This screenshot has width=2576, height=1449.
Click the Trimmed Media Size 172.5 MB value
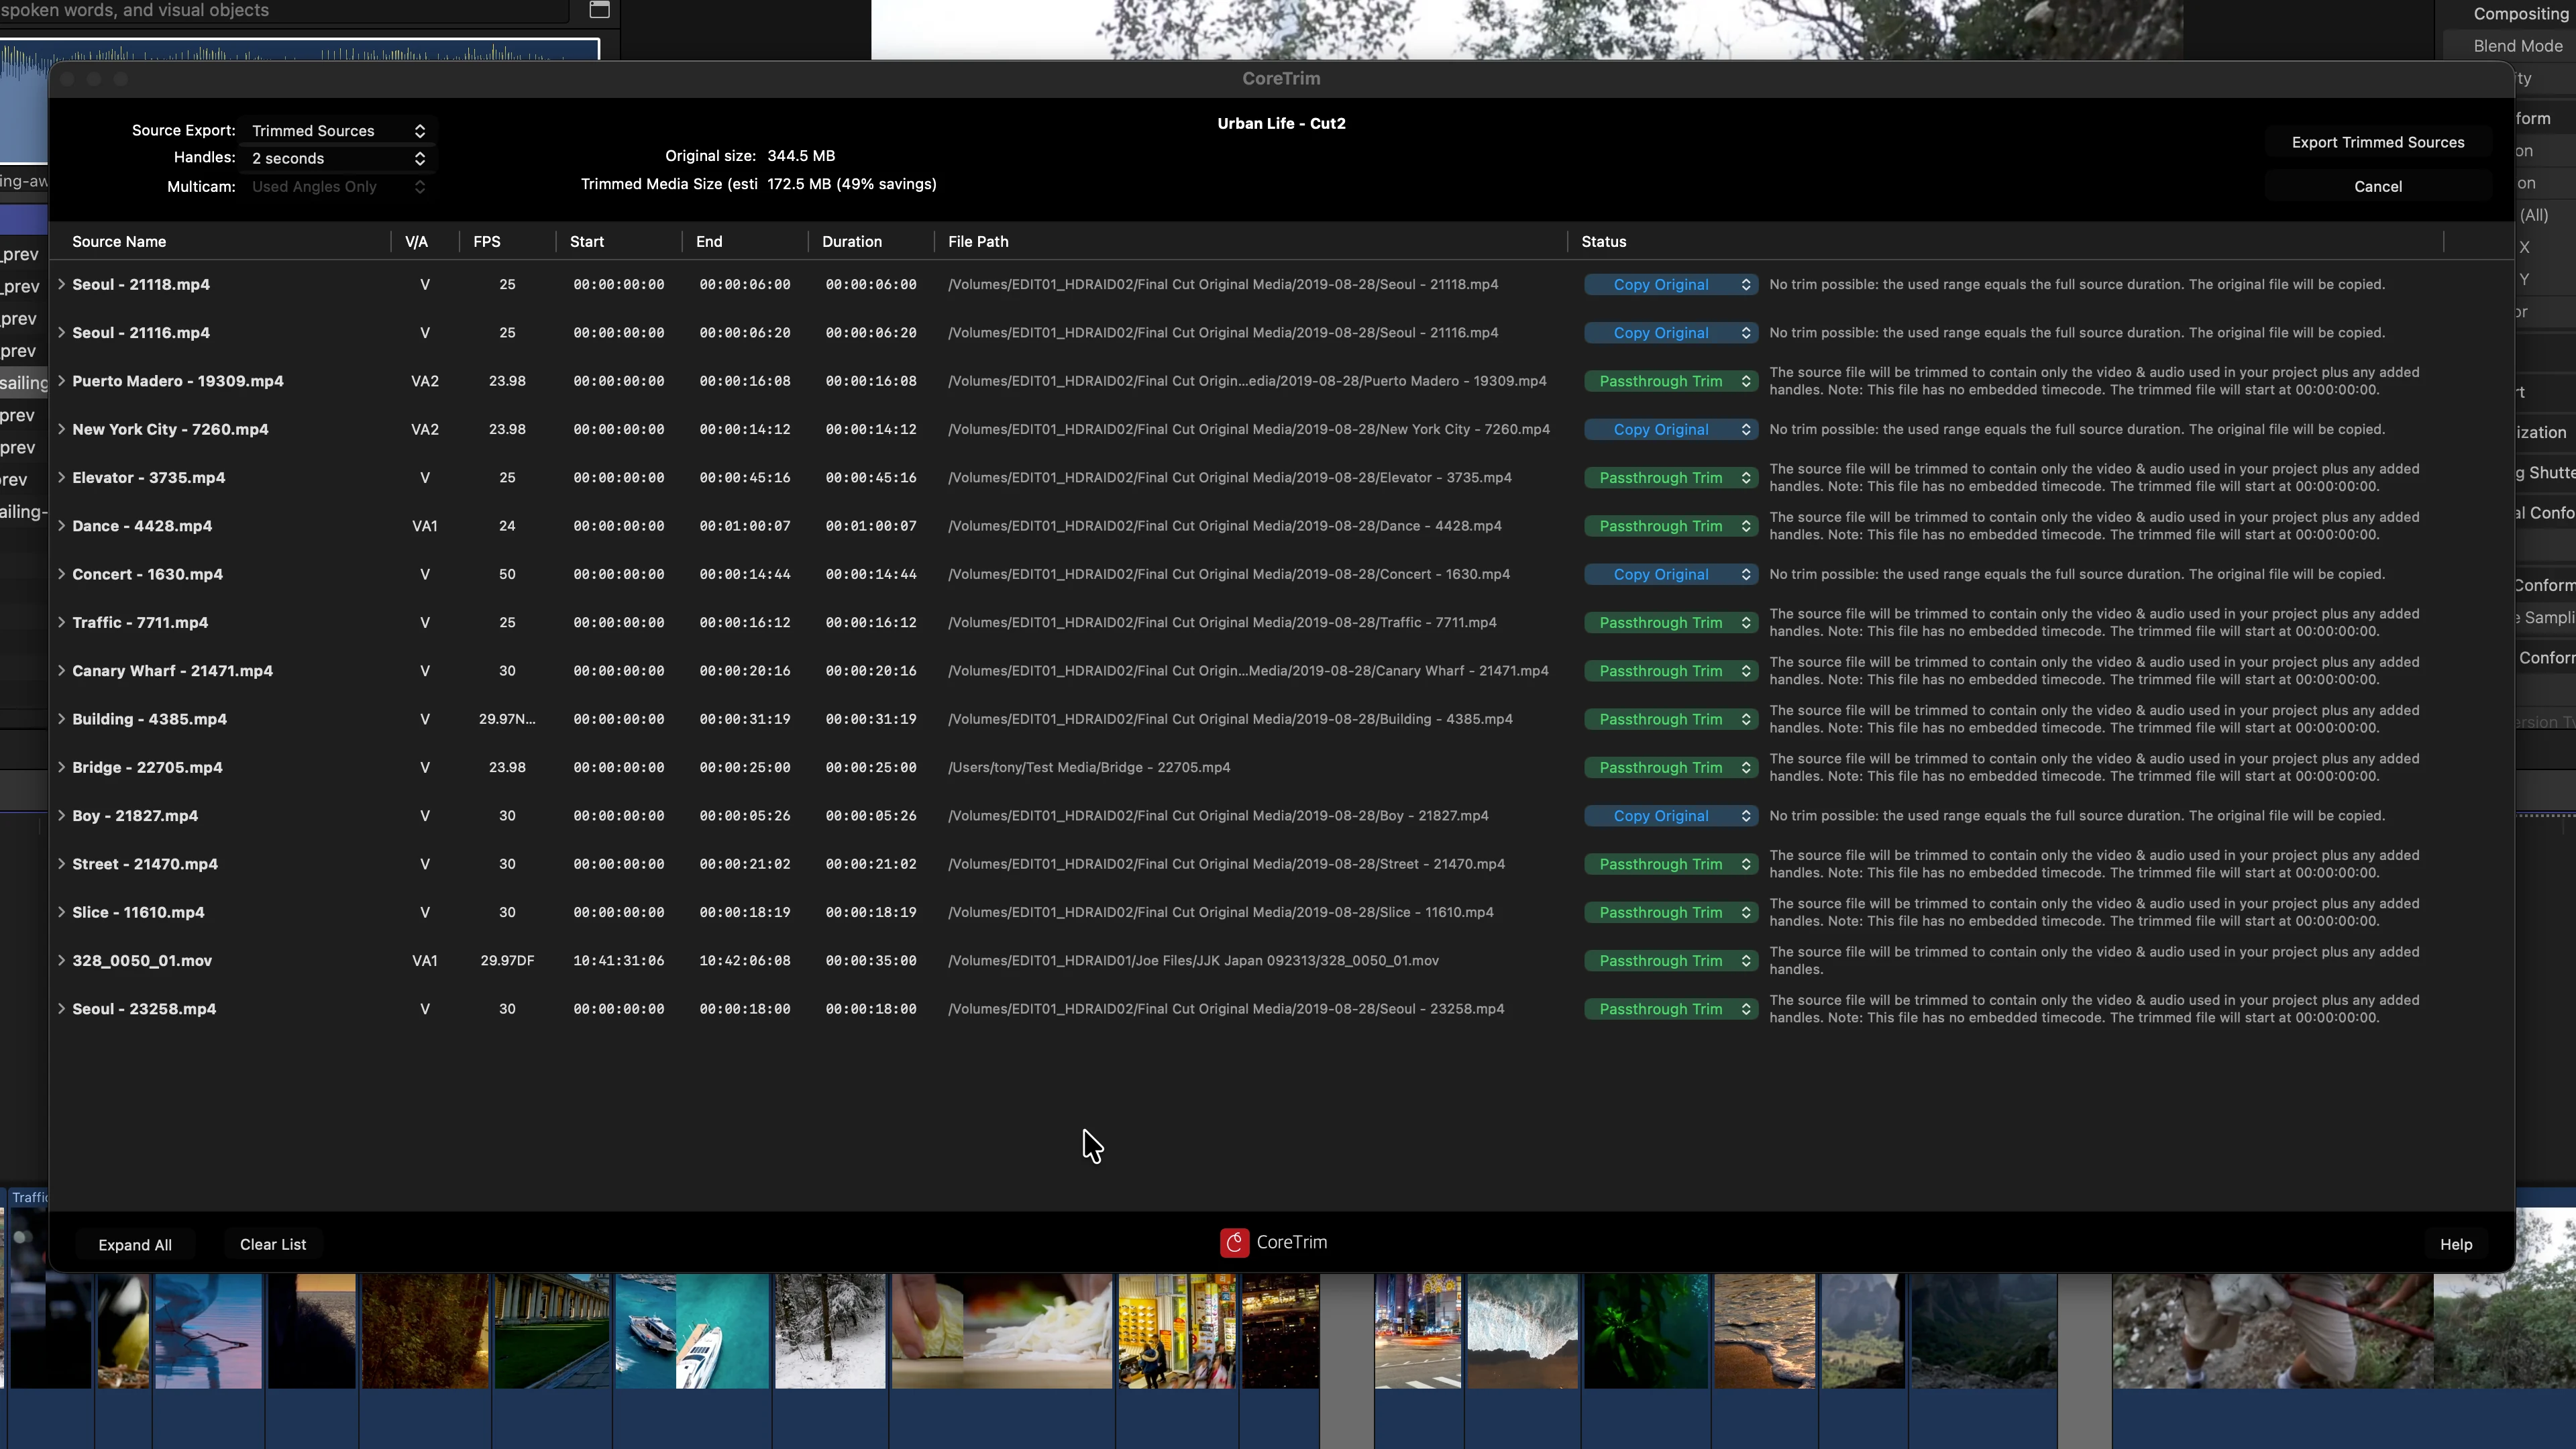(x=852, y=184)
